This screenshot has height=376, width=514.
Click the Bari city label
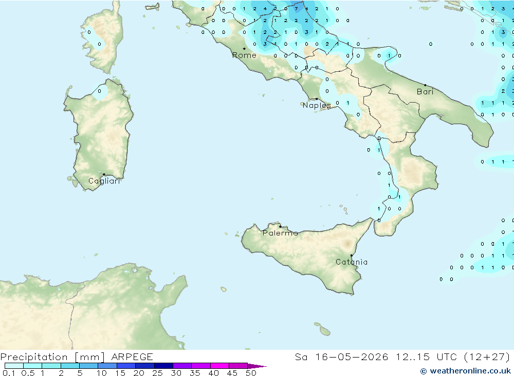point(425,92)
